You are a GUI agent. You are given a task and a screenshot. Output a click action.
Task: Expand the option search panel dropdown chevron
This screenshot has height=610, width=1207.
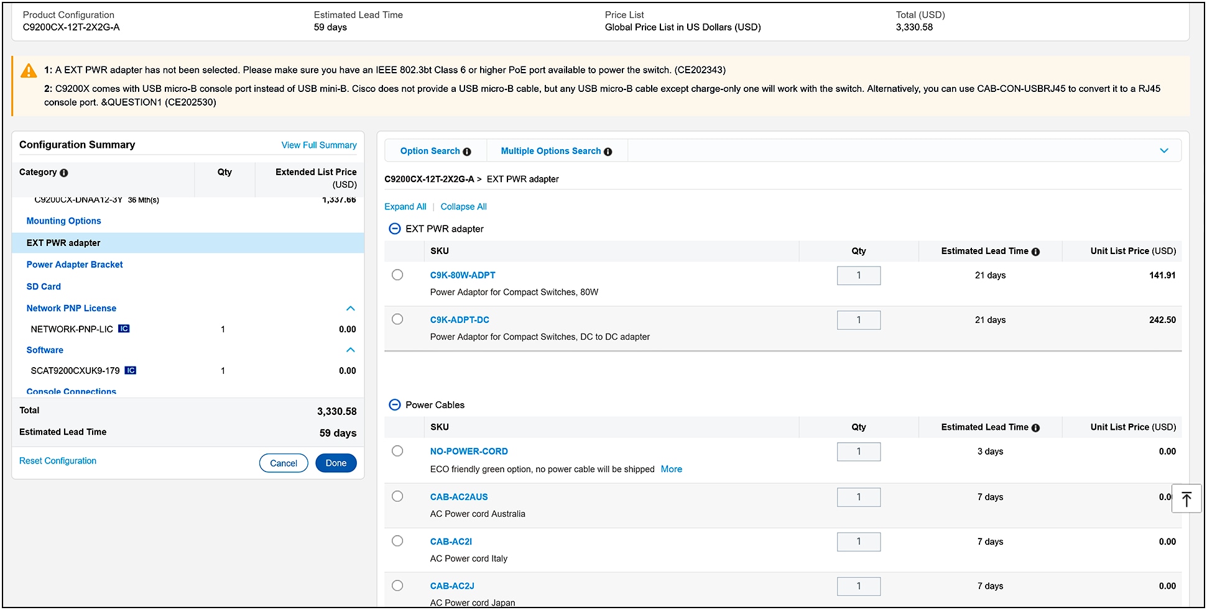(1164, 151)
